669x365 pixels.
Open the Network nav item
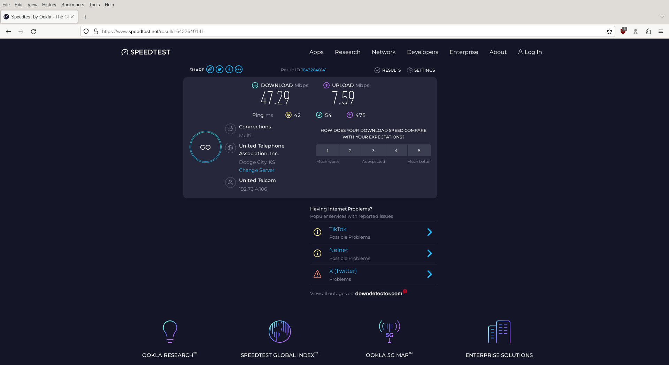[384, 52]
